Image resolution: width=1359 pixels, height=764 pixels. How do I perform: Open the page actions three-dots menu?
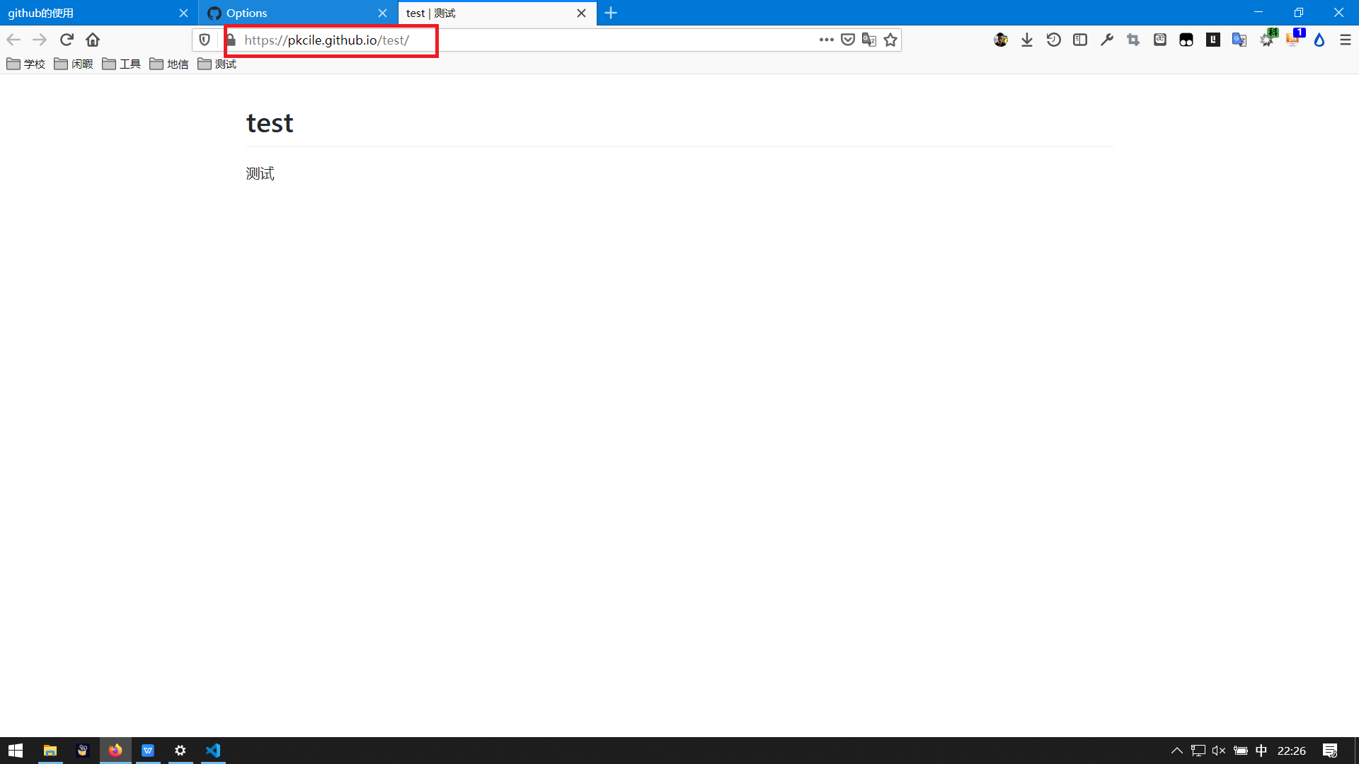(826, 40)
